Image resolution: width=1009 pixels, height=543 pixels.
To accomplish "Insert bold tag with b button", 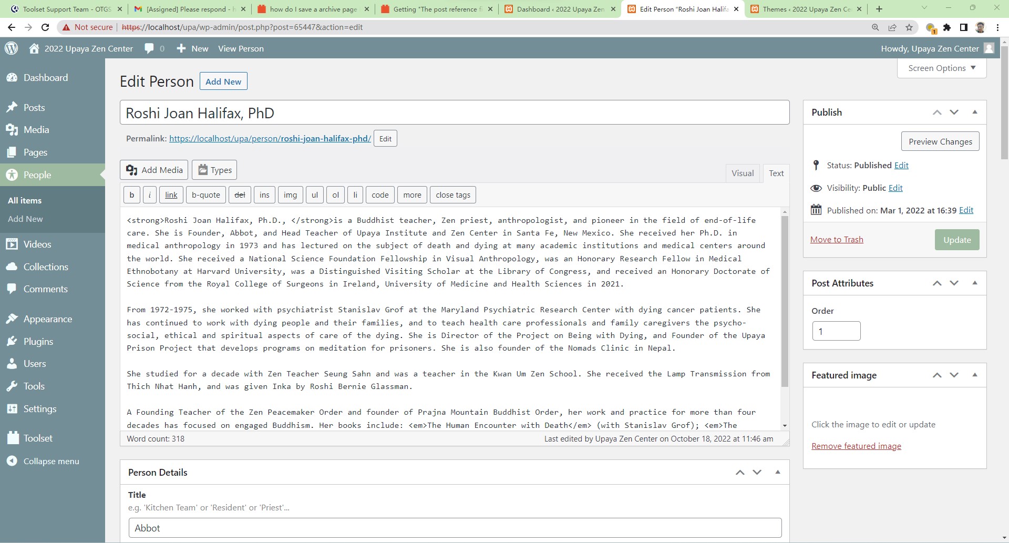I will click(132, 195).
